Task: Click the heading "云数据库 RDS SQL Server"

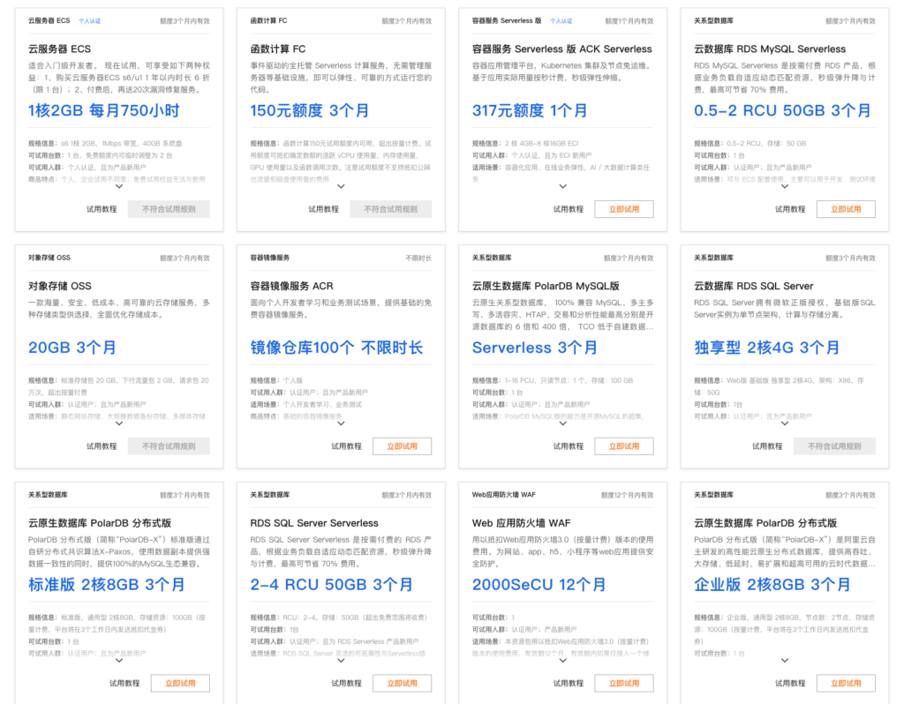Action: point(754,286)
